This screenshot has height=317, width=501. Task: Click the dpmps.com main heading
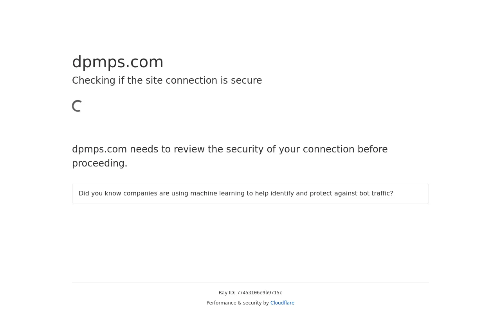click(118, 62)
